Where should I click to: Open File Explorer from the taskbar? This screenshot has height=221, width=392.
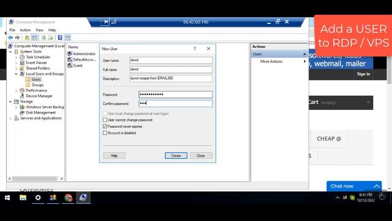(23, 198)
